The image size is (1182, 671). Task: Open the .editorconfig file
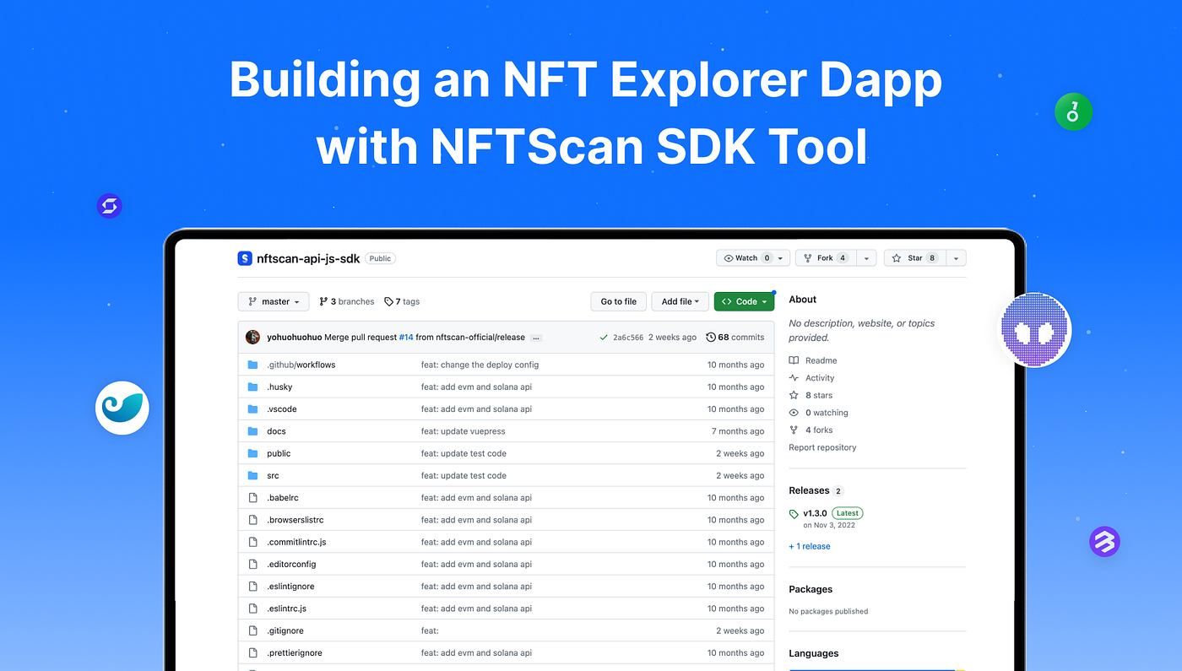point(291,564)
